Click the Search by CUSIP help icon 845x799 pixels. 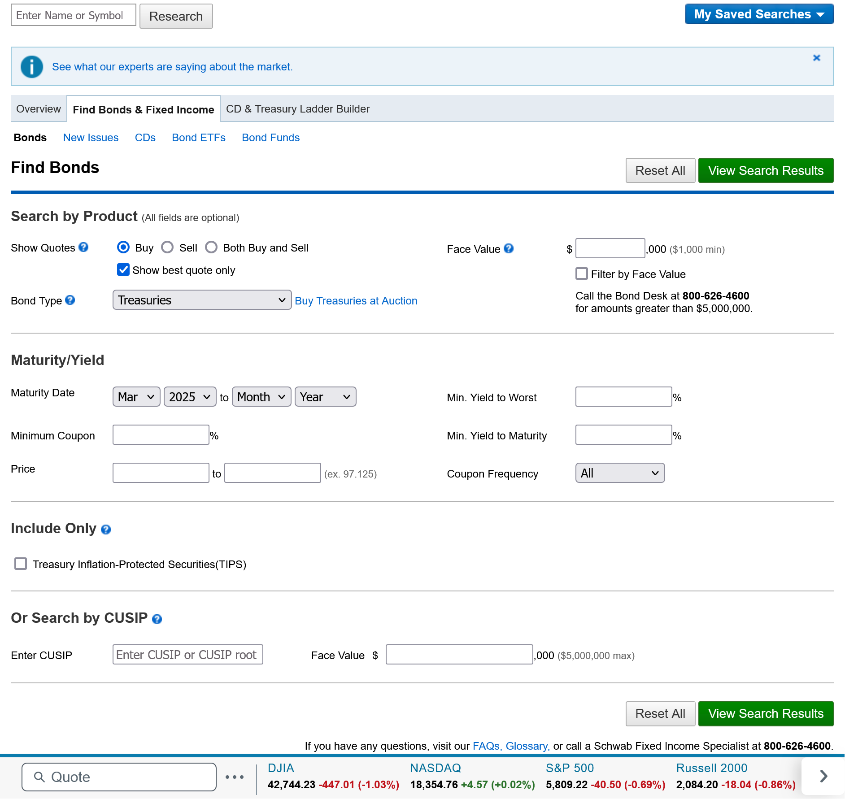(x=157, y=619)
